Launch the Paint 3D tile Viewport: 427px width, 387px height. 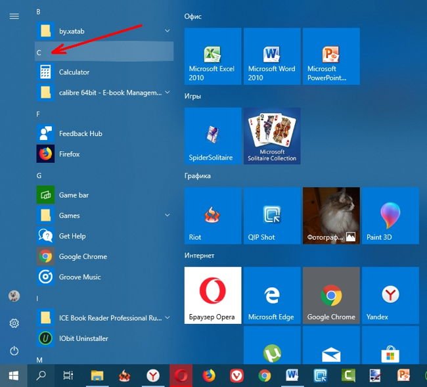[x=390, y=216]
